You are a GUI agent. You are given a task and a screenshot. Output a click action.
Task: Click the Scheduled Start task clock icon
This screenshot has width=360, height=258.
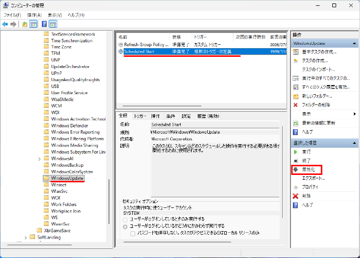click(121, 52)
